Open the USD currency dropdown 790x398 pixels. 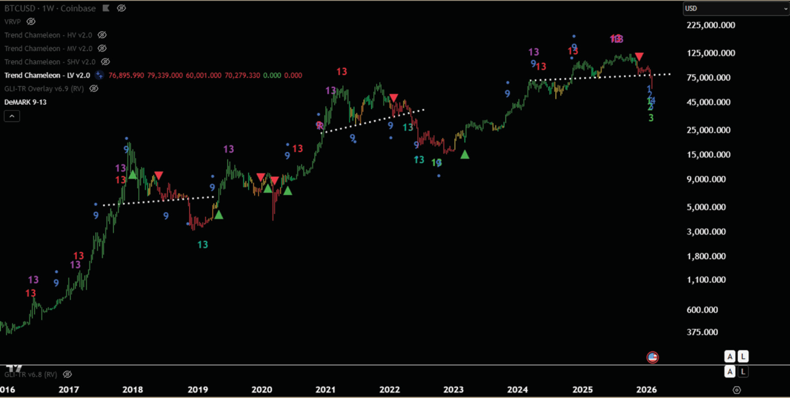pos(736,8)
